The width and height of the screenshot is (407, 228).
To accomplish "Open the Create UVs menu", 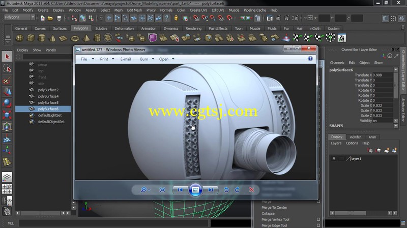I will coord(198,10).
